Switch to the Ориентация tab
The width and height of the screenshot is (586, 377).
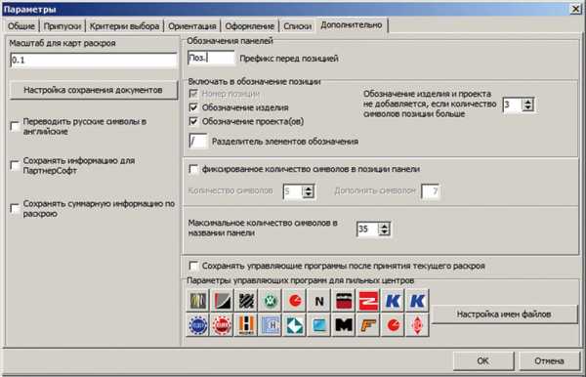tap(192, 26)
